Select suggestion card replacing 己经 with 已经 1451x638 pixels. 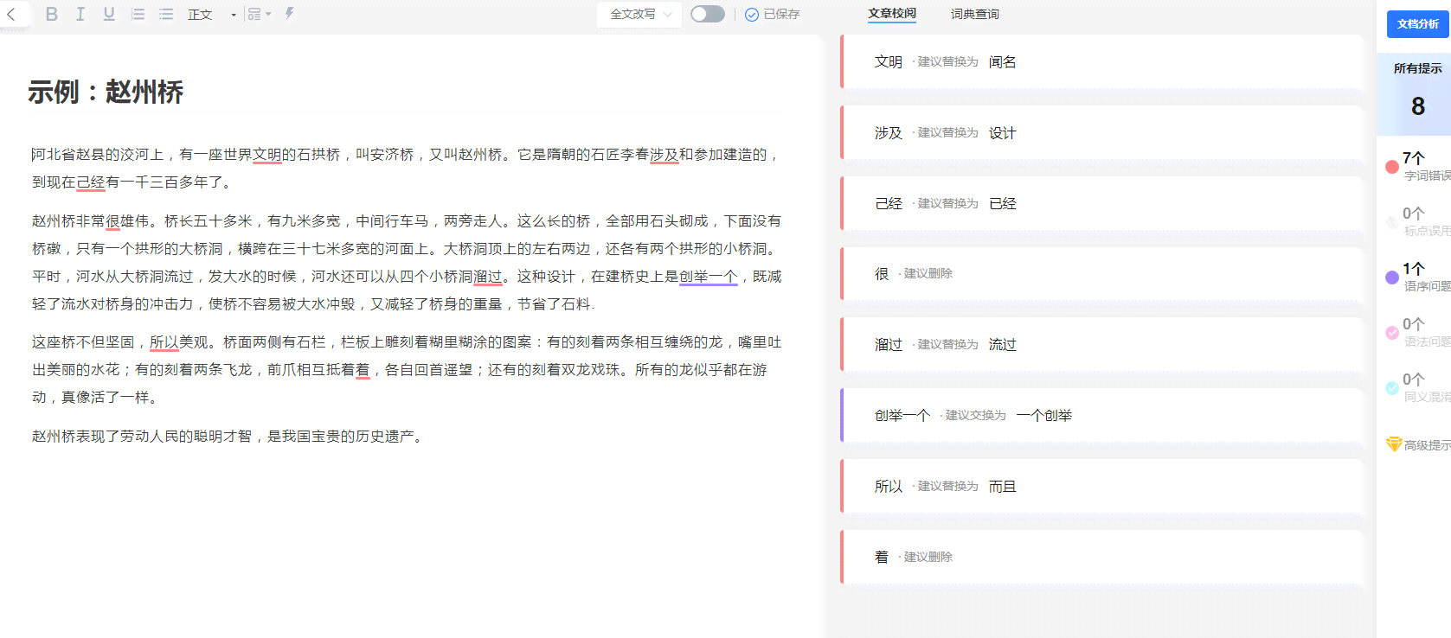click(1101, 204)
